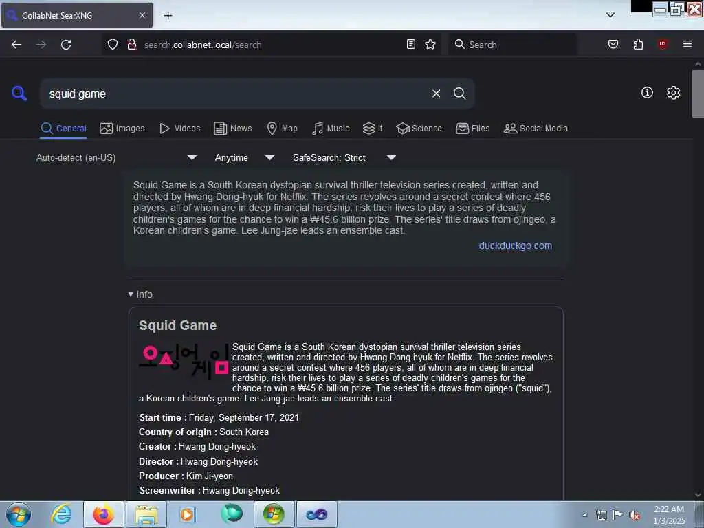The width and height of the screenshot is (704, 528).
Task: Show site security lock info
Action: tap(132, 45)
